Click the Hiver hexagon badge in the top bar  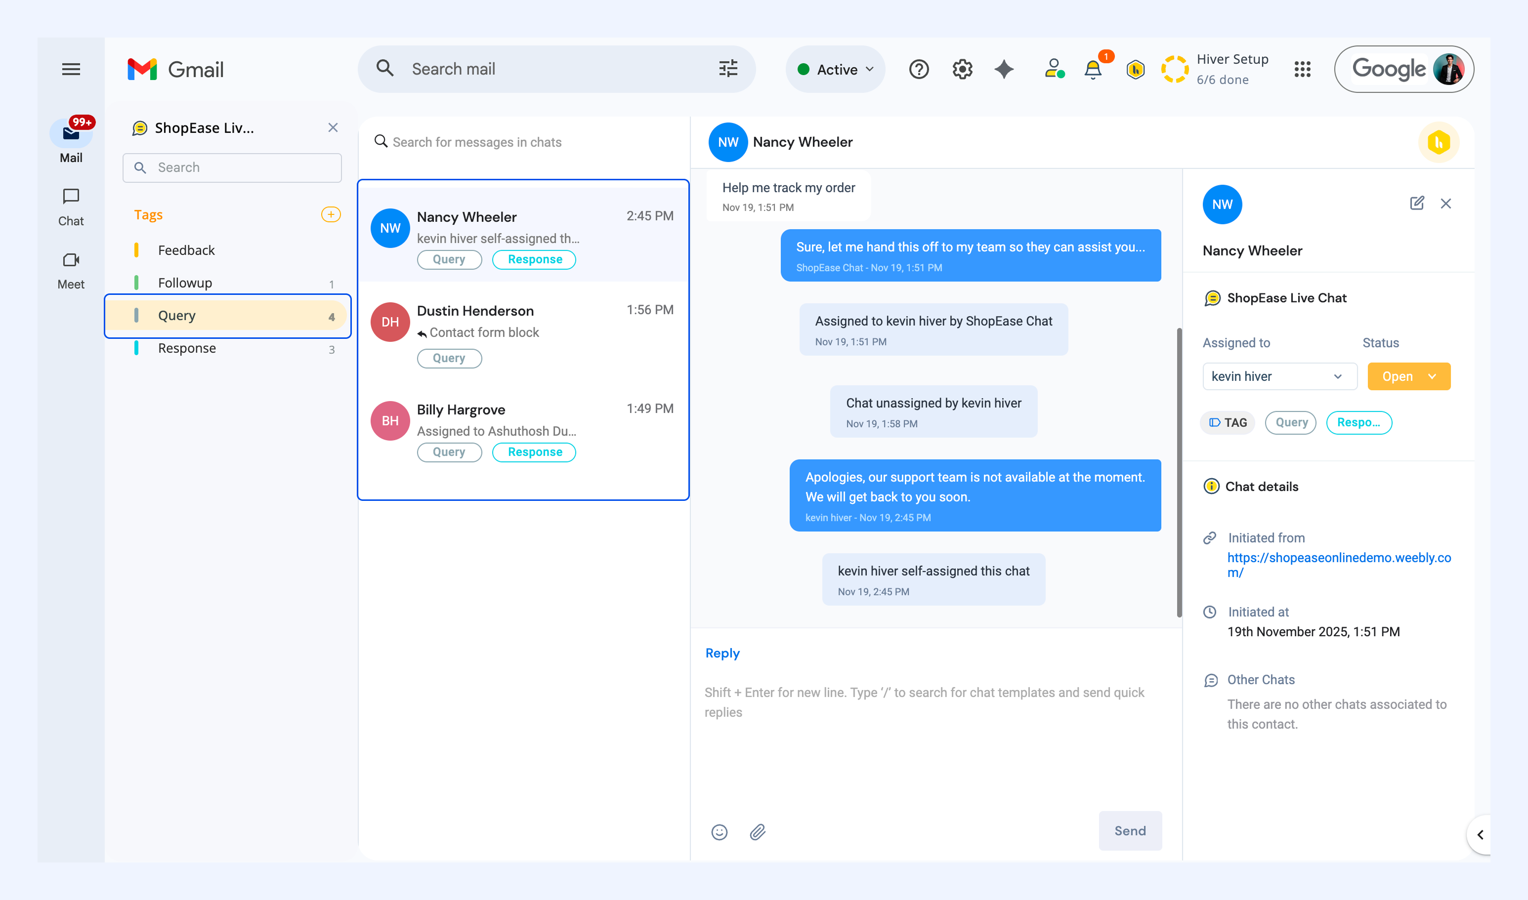(x=1135, y=69)
